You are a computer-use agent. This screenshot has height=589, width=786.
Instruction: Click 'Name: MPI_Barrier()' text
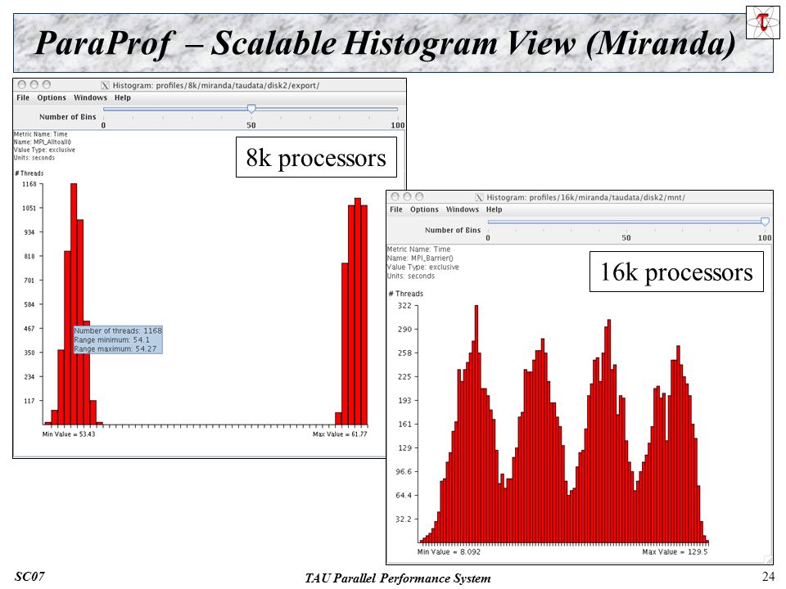pyautogui.click(x=420, y=258)
